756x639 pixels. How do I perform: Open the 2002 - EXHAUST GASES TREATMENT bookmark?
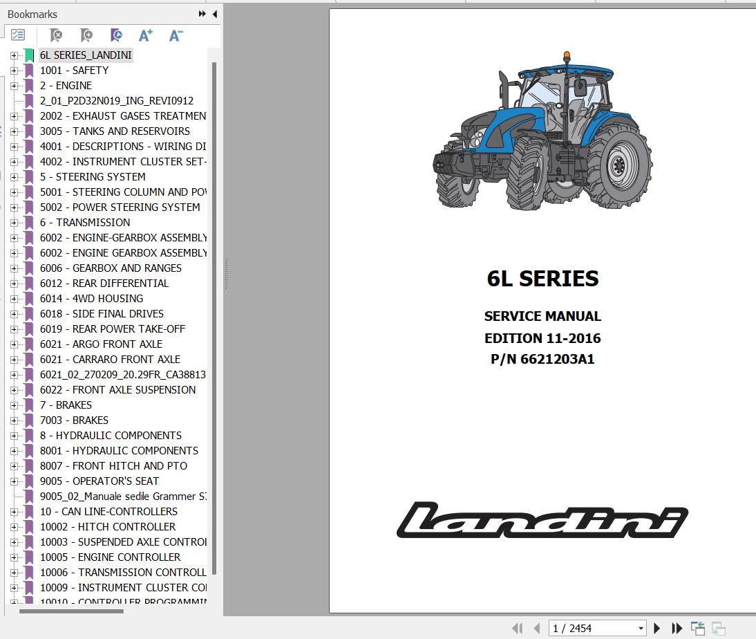[123, 115]
